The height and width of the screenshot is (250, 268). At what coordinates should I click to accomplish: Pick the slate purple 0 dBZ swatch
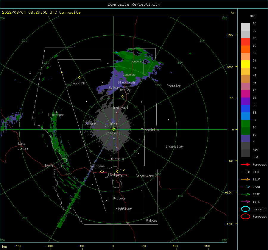click(x=245, y=139)
